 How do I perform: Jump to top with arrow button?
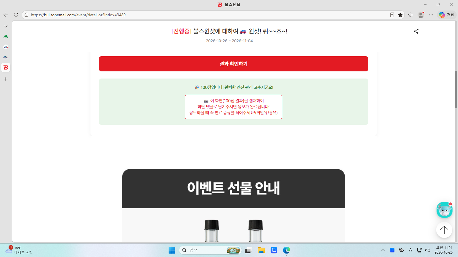pos(444,230)
